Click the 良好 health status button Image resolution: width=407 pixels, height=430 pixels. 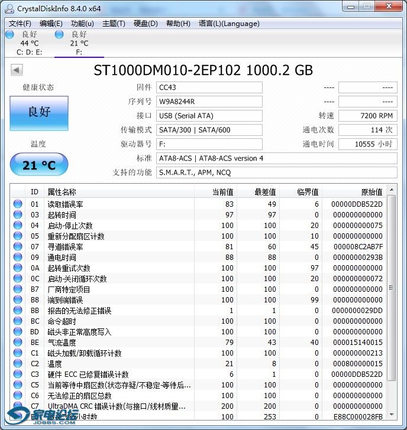39,113
